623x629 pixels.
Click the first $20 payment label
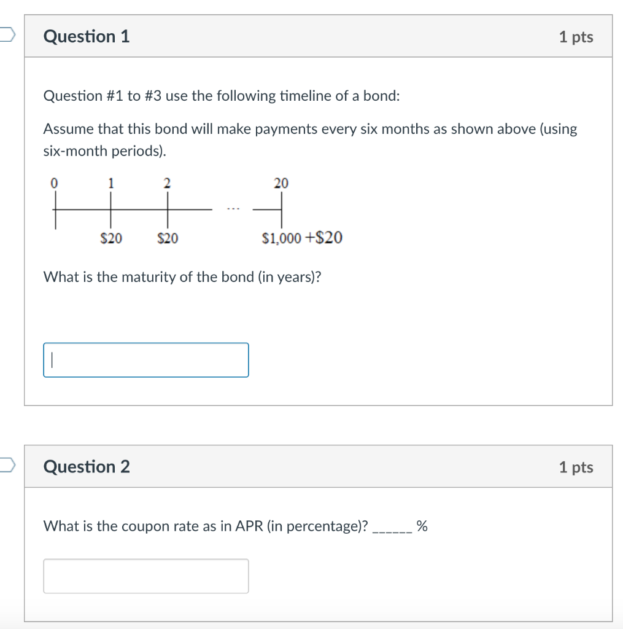(x=112, y=238)
